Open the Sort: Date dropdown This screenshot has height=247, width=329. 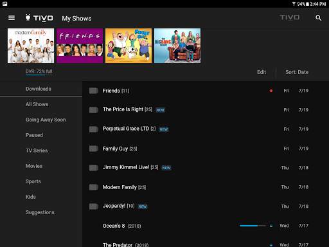click(x=297, y=72)
